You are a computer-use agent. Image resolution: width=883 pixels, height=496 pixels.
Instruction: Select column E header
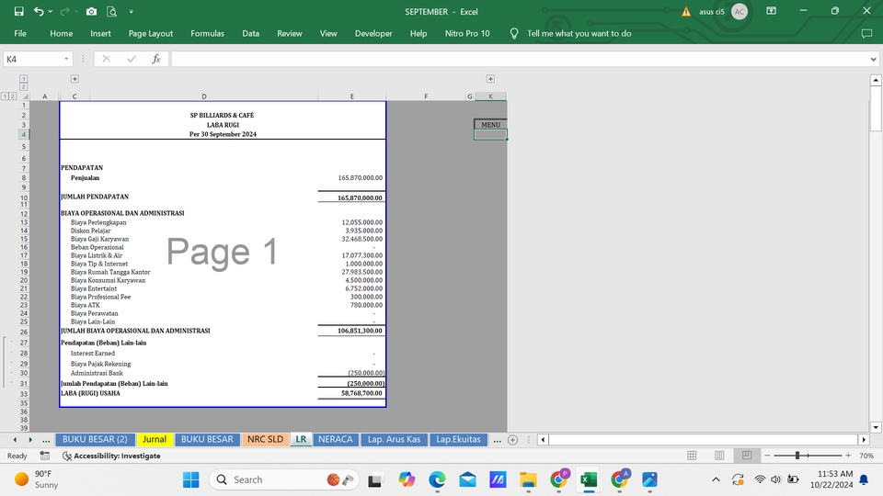pyautogui.click(x=352, y=96)
